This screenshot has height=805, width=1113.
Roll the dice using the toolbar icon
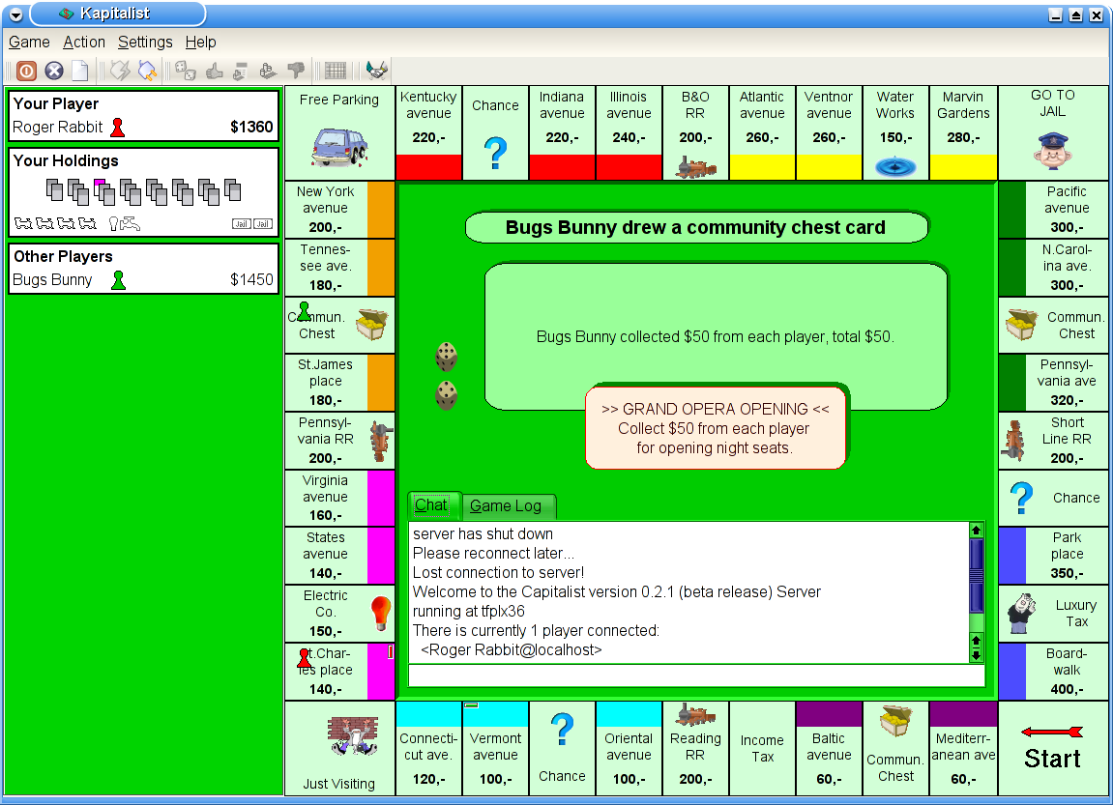coord(186,71)
